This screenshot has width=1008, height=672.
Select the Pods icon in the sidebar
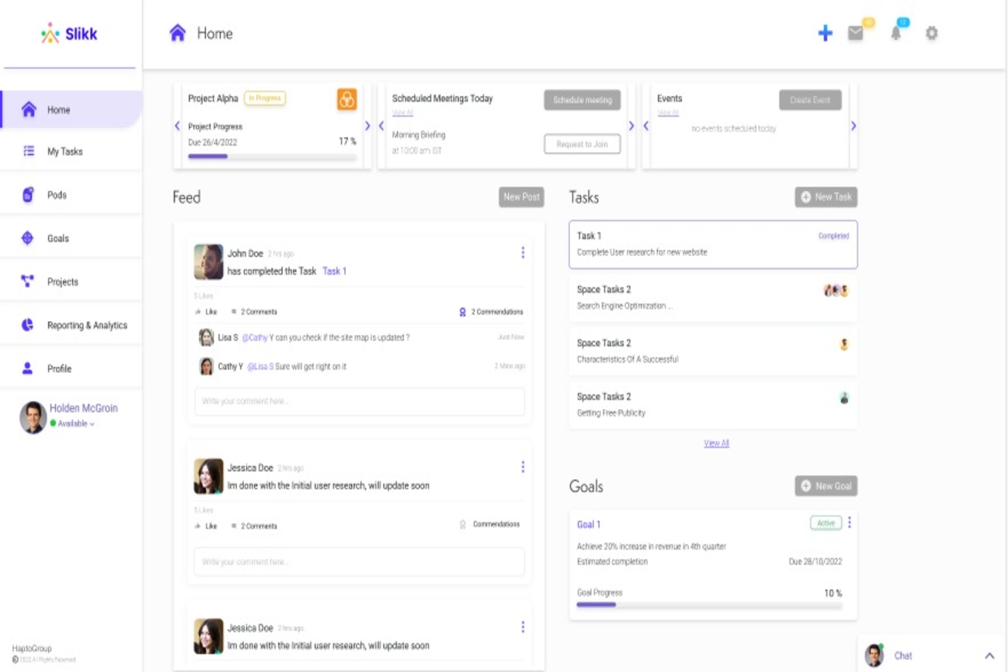tap(28, 195)
